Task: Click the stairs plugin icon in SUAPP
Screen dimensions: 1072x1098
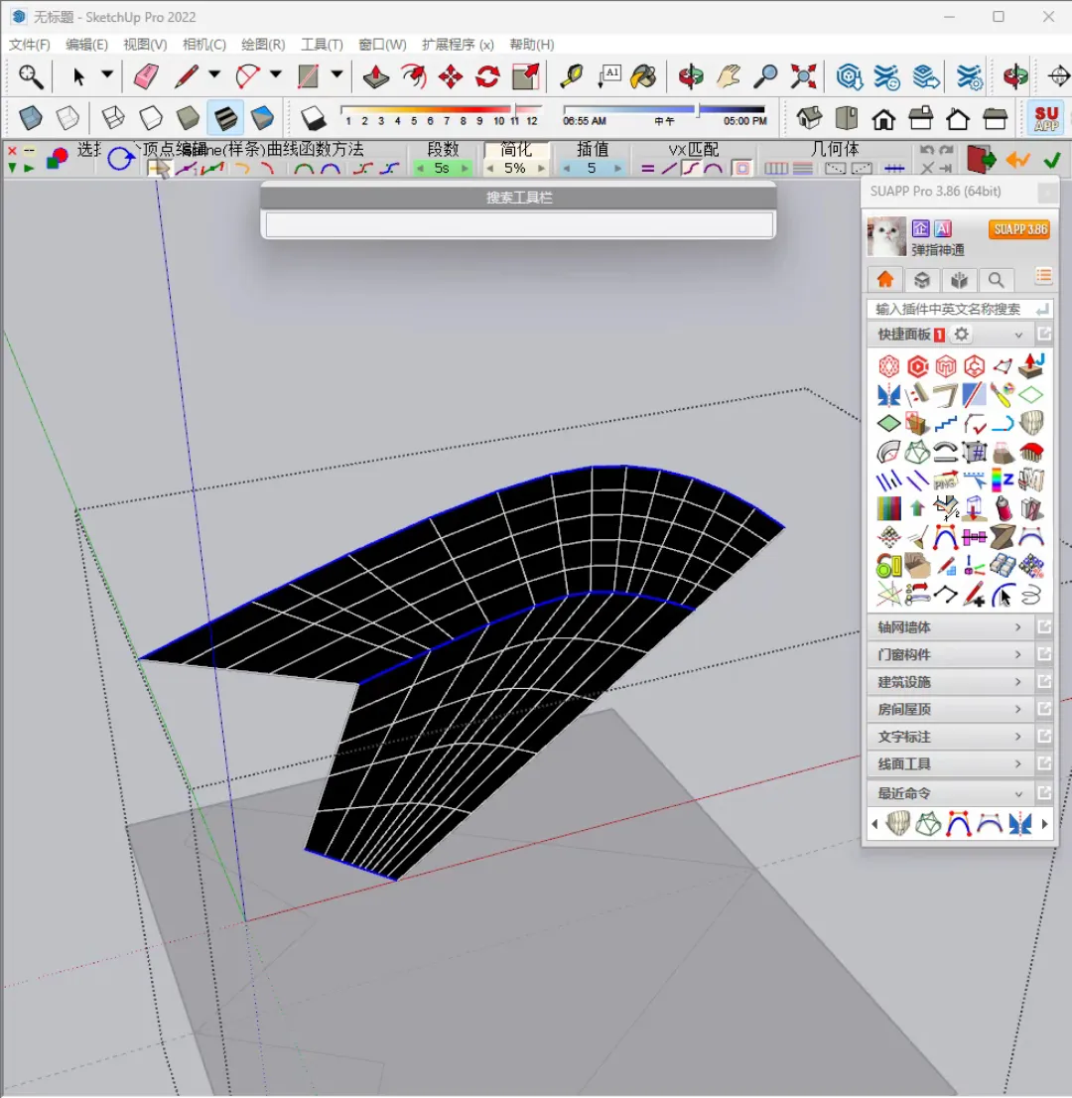Action: [946, 424]
